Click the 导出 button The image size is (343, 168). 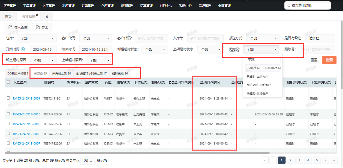(x=42, y=27)
